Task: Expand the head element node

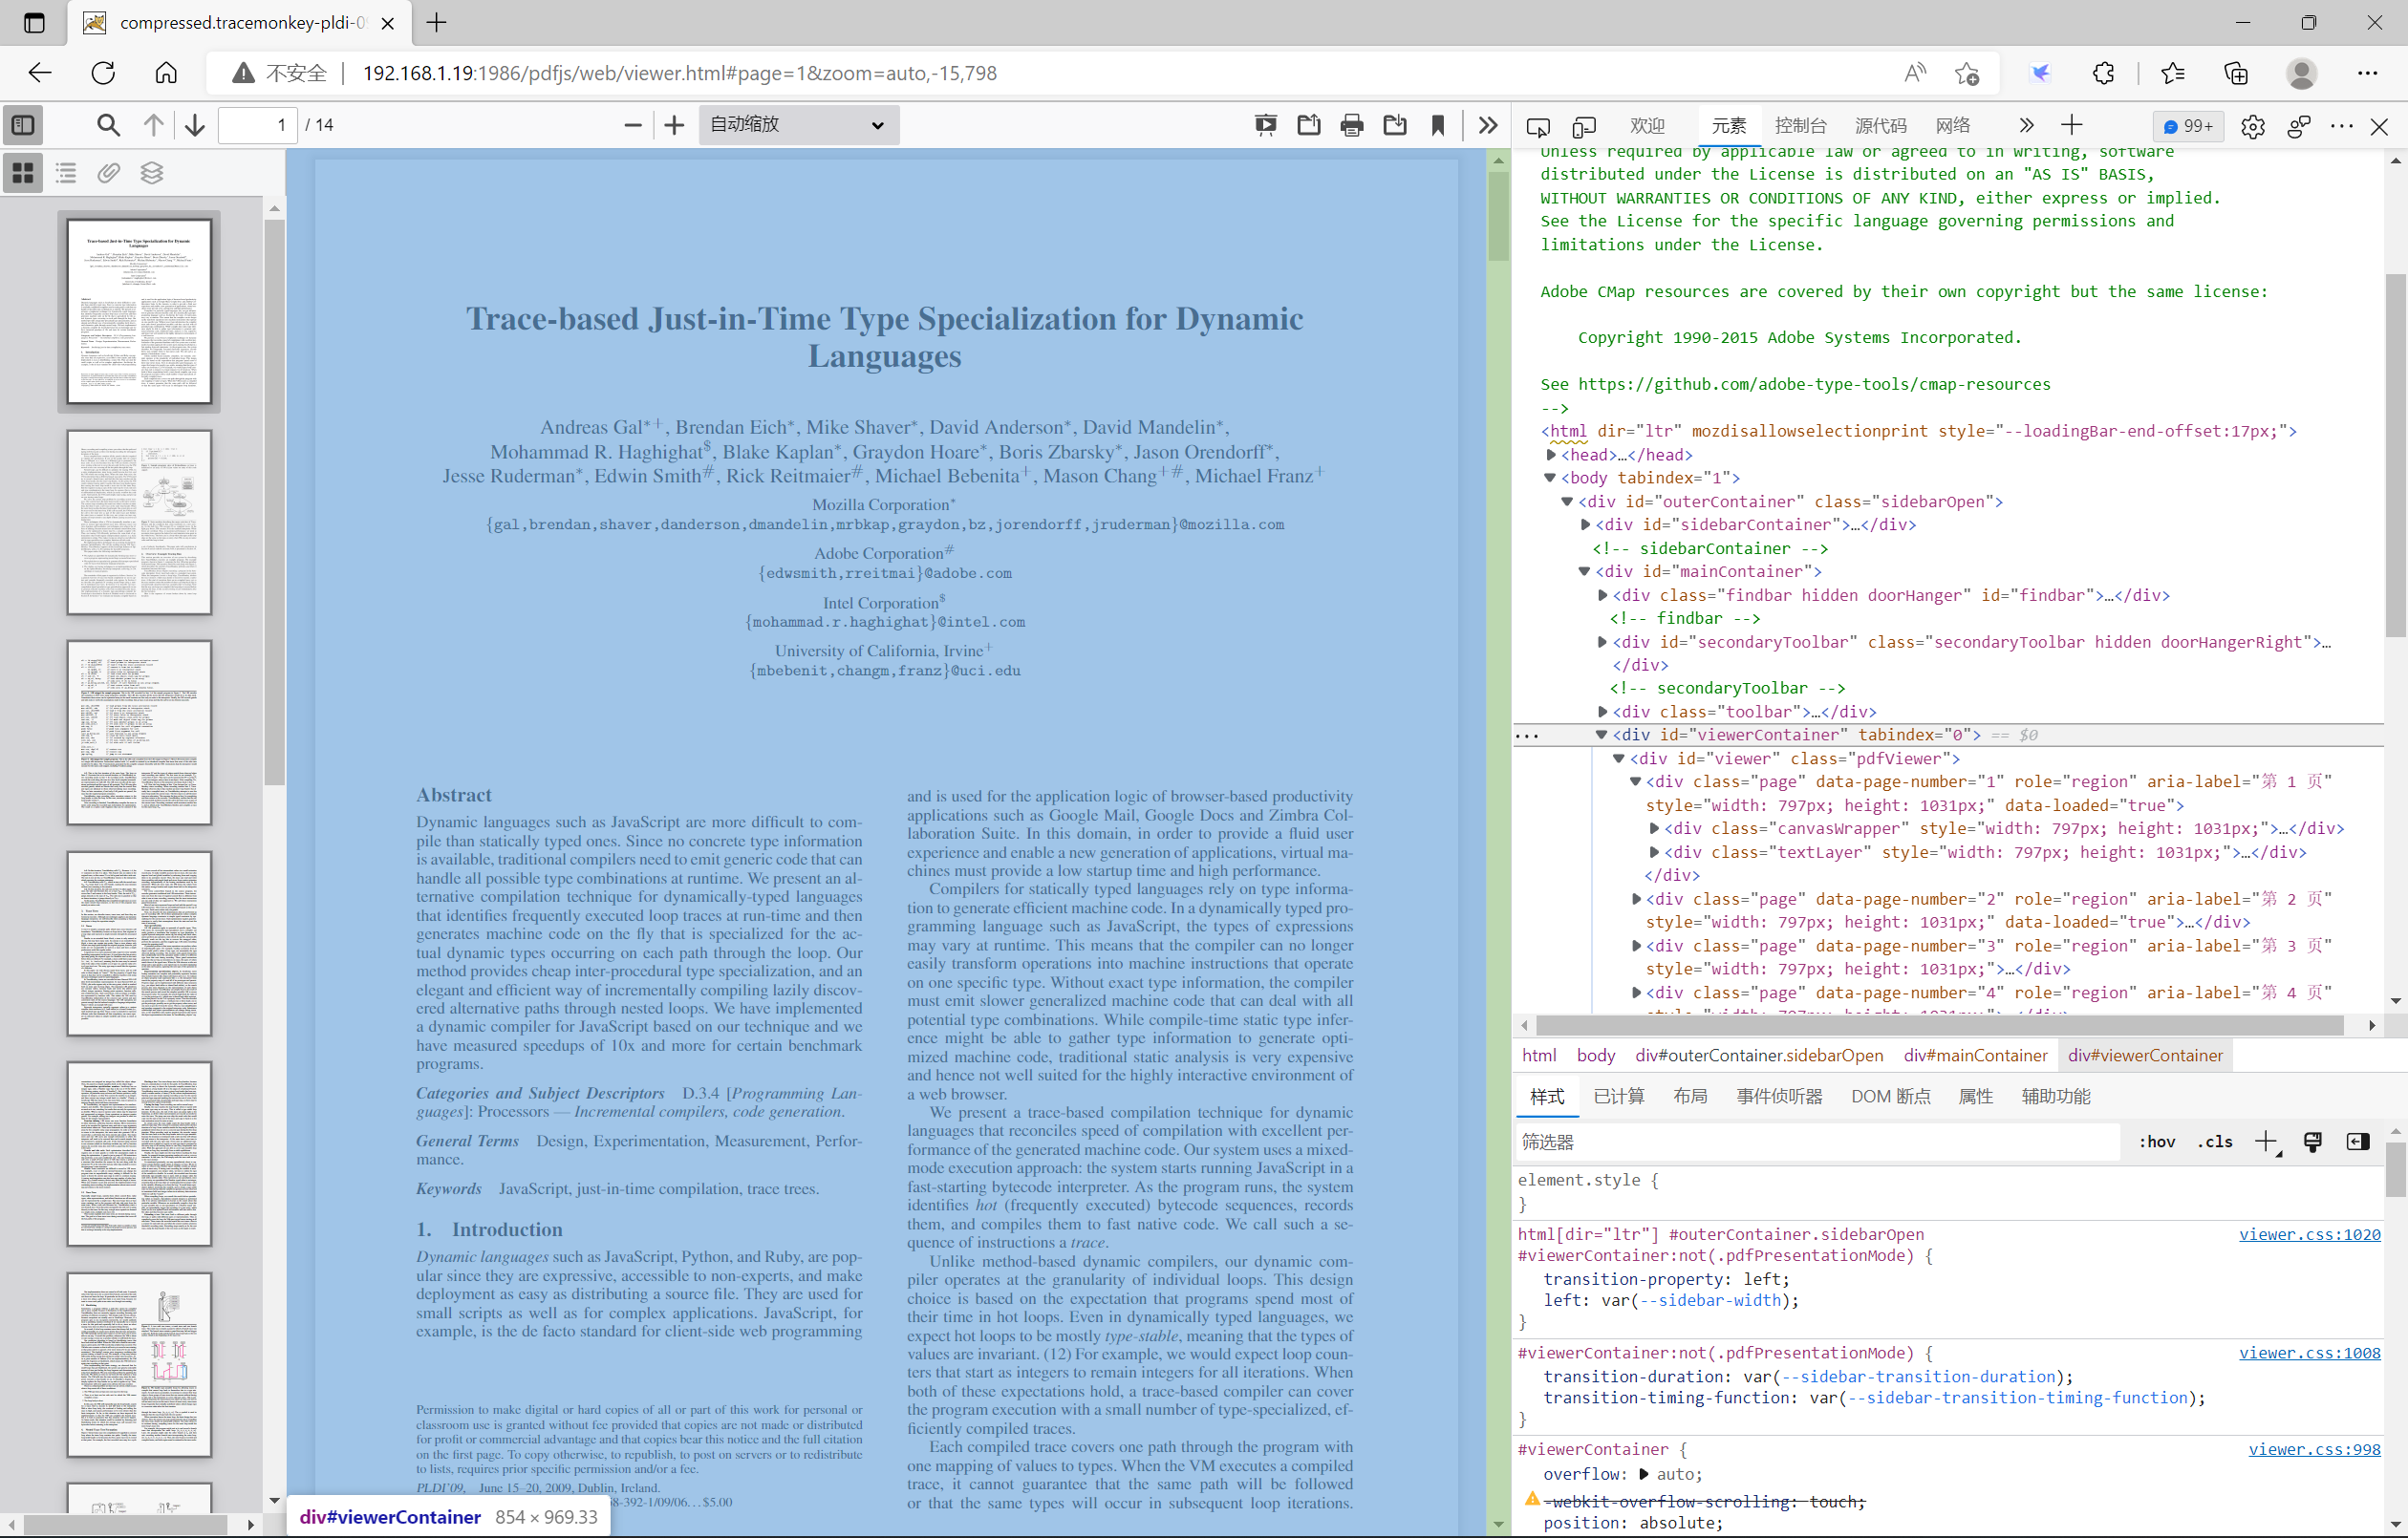Action: (1551, 455)
